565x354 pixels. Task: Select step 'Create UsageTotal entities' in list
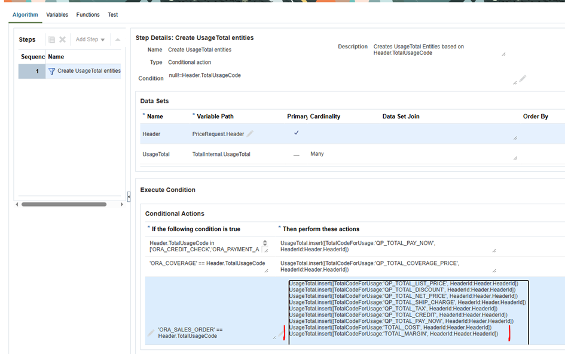click(x=89, y=71)
